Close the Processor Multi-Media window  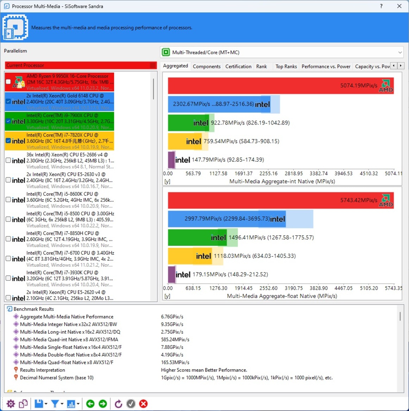coord(399,6)
